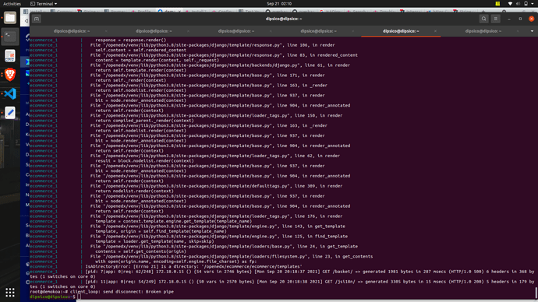The height and width of the screenshot is (302, 538).
Task: Click the Wi-Fi status icon
Action: coord(510,3)
